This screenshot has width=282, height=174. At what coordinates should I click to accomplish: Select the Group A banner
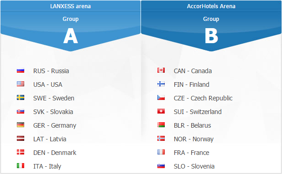[x=70, y=31]
